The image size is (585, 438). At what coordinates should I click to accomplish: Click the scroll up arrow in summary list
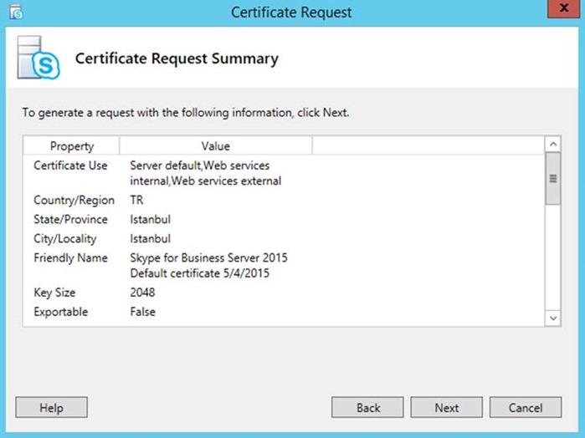[553, 144]
